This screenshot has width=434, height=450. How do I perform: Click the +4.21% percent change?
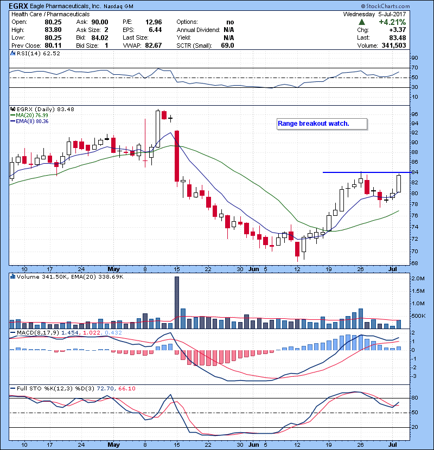(392, 22)
